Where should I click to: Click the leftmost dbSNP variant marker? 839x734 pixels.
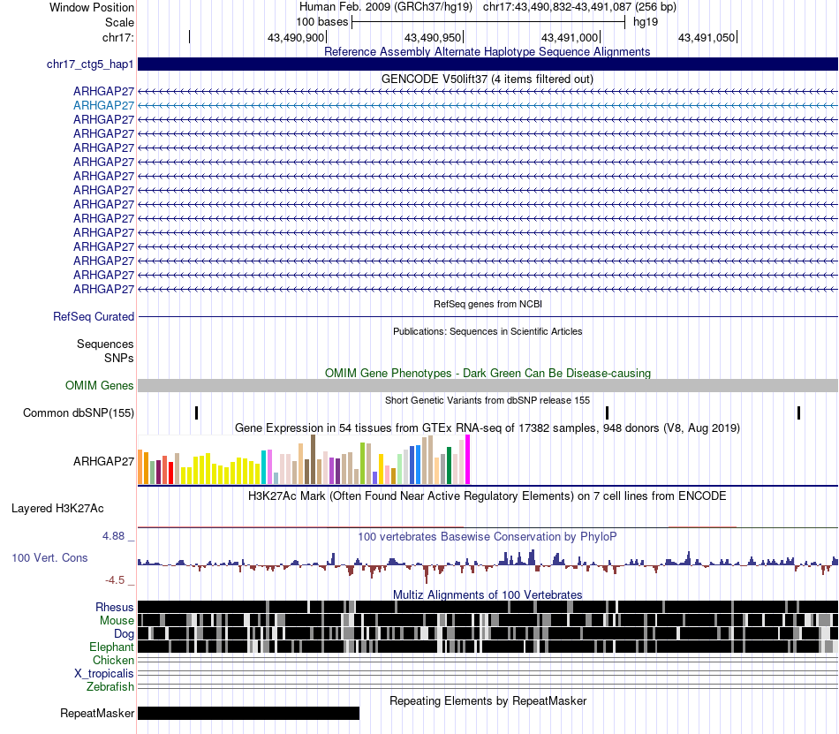[196, 413]
